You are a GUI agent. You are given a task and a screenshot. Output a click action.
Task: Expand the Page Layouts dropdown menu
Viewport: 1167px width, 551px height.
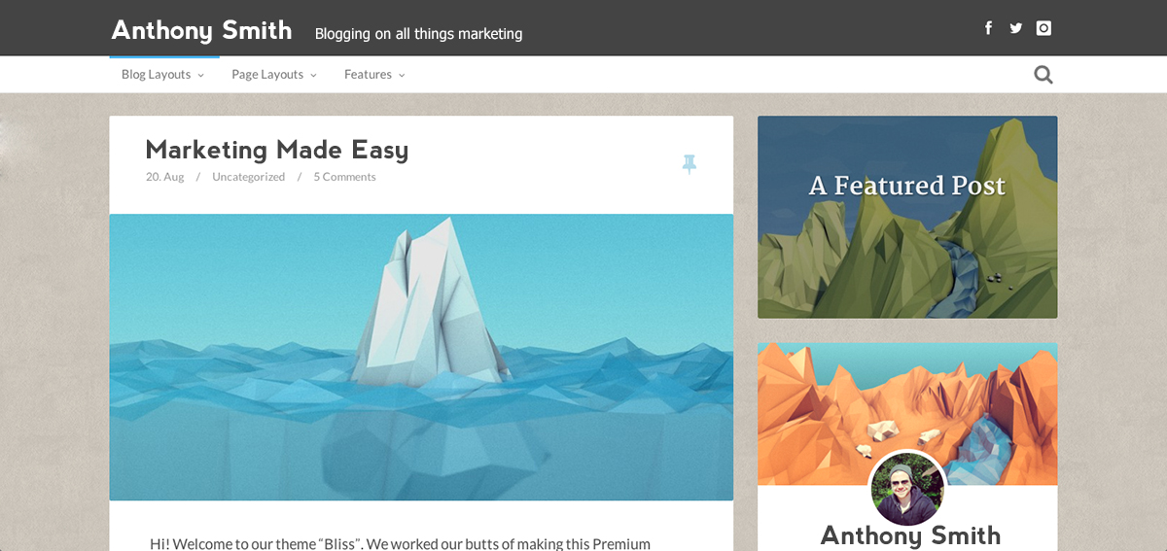273,75
